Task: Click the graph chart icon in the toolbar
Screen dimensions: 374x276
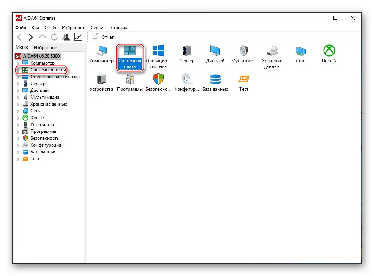Action: [78, 37]
